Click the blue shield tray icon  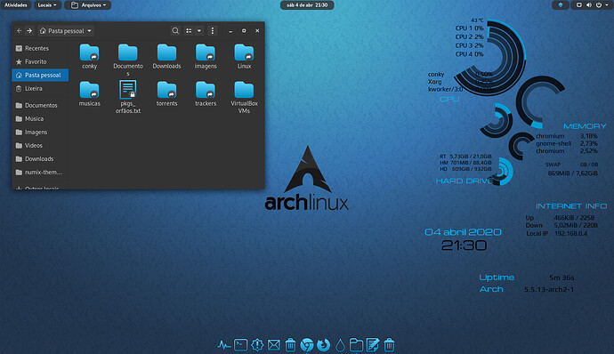click(561, 5)
